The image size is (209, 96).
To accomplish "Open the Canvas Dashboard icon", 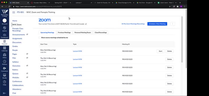I will pos(5,35).
